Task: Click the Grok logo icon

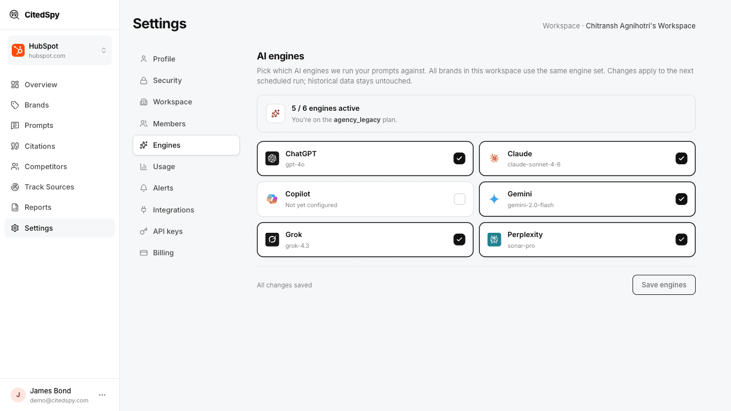Action: point(272,239)
